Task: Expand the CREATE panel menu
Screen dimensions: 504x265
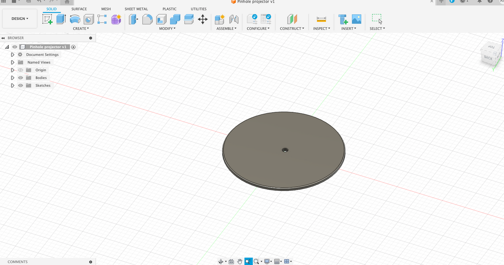Action: point(81,28)
